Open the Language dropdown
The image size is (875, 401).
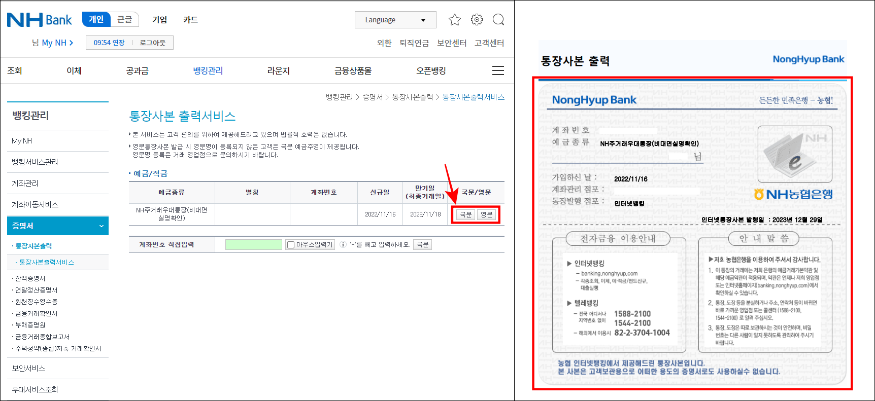click(x=395, y=20)
